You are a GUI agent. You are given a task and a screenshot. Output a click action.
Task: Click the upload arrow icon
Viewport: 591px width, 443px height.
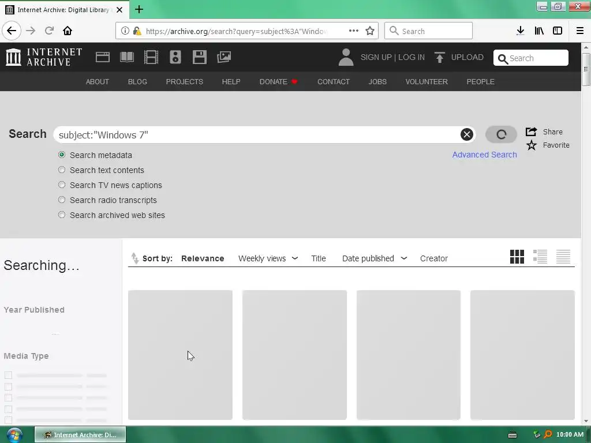(x=439, y=57)
